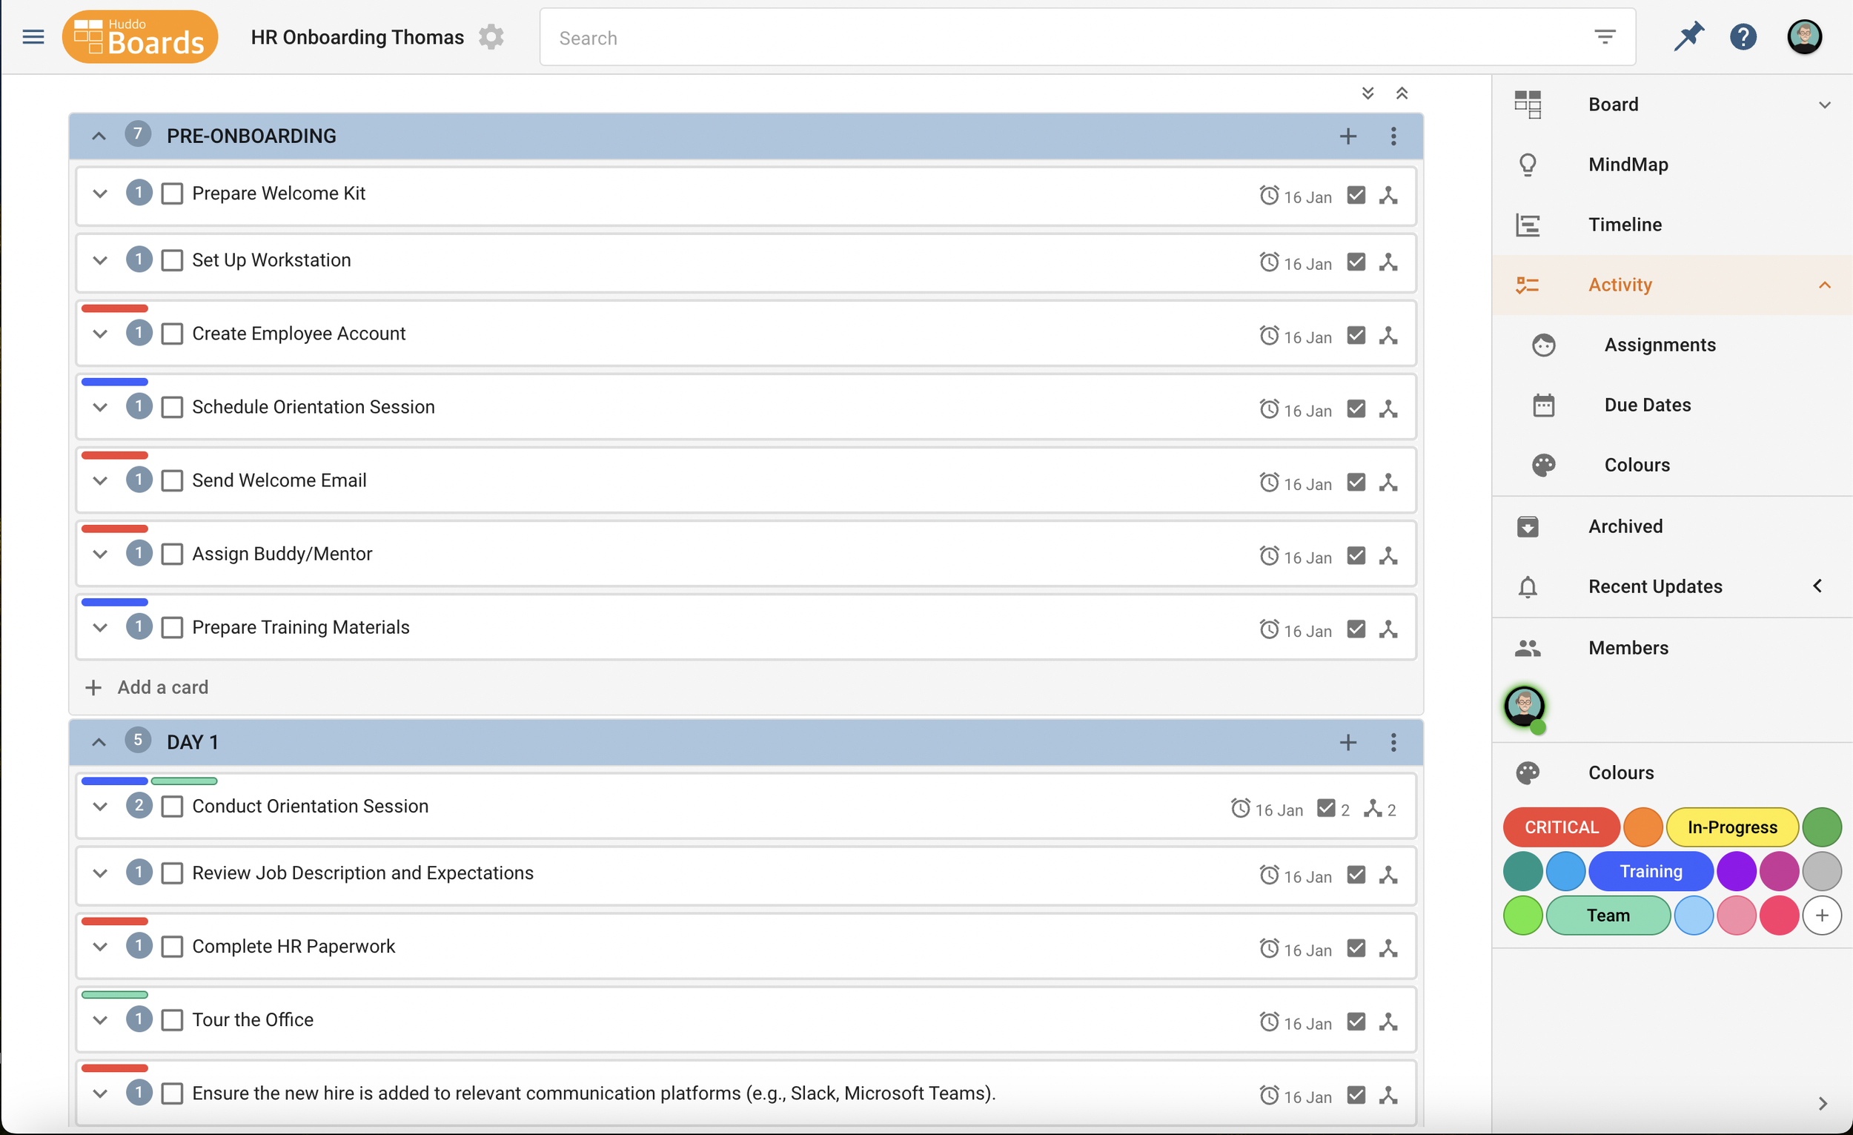
Task: Click the pin icon in the header
Action: pyautogui.click(x=1688, y=36)
